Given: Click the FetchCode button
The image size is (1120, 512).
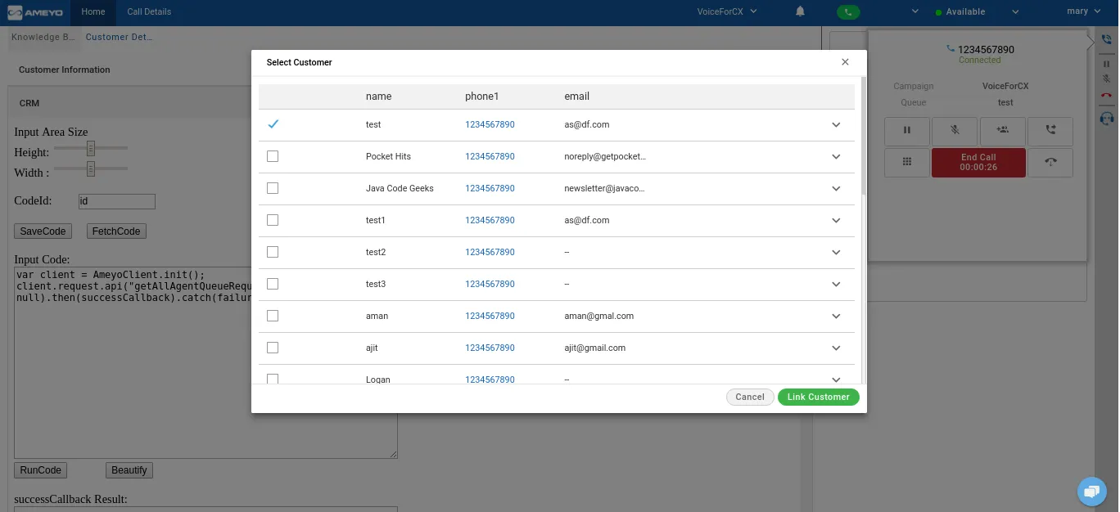Looking at the screenshot, I should pyautogui.click(x=116, y=231).
